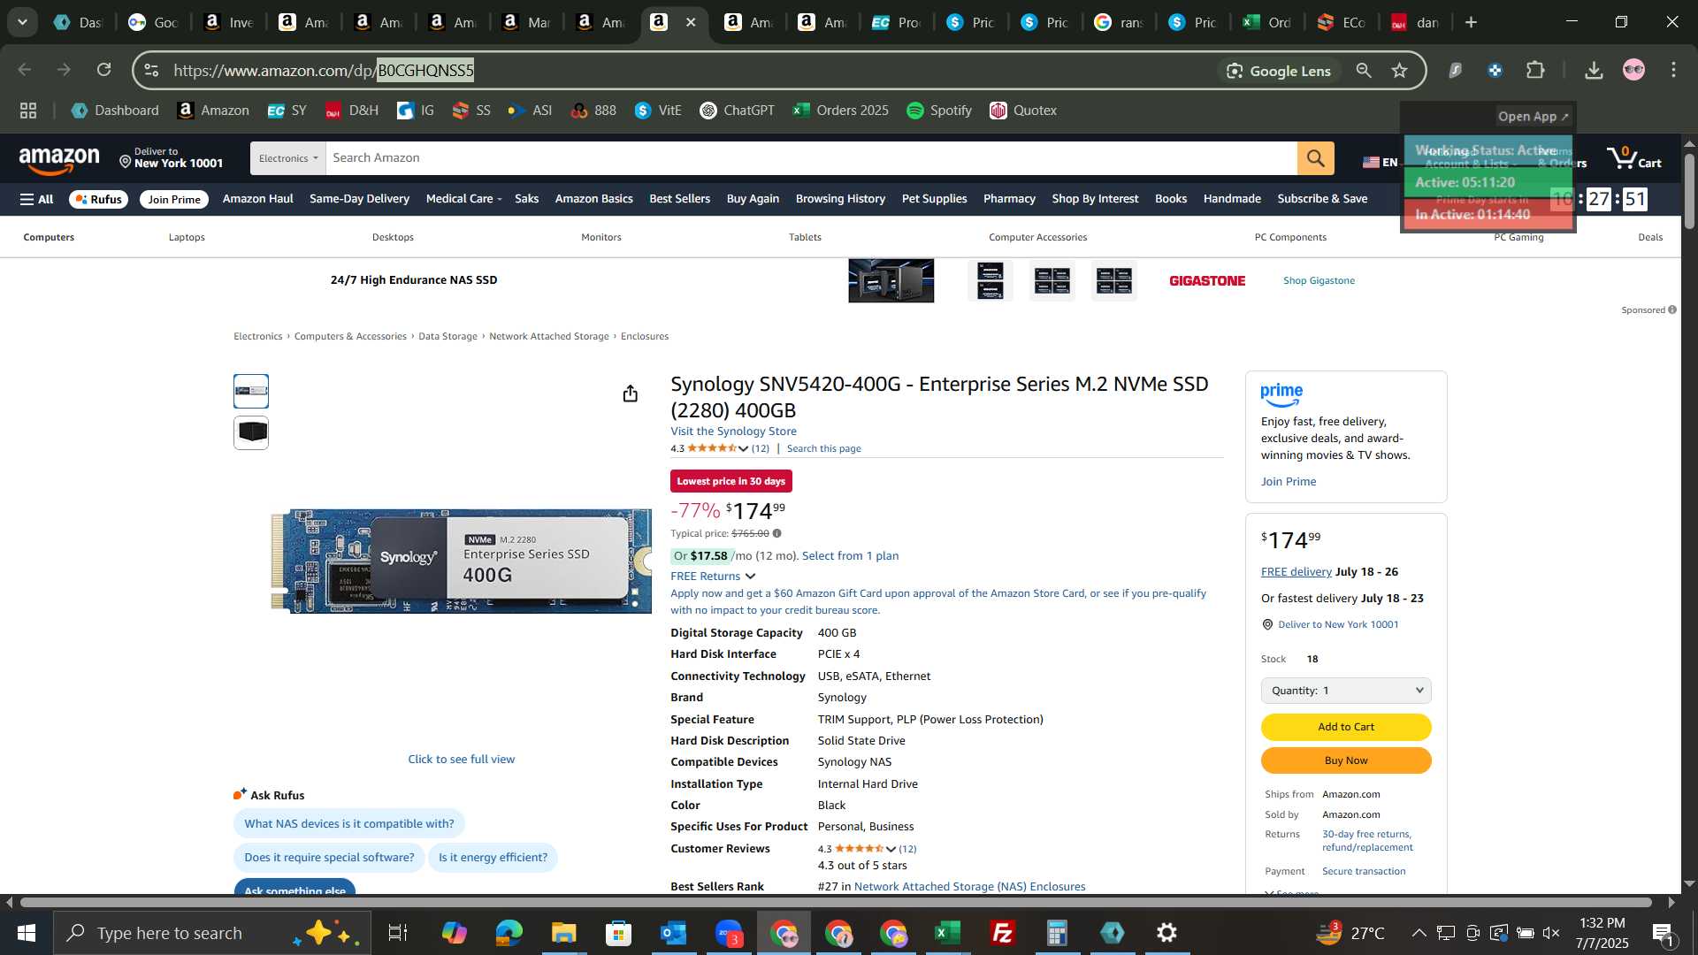
Task: Open Browsing History nav item
Action: click(x=840, y=199)
